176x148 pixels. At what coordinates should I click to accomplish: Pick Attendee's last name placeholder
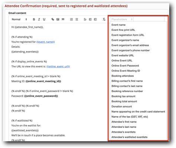(x=124, y=127)
